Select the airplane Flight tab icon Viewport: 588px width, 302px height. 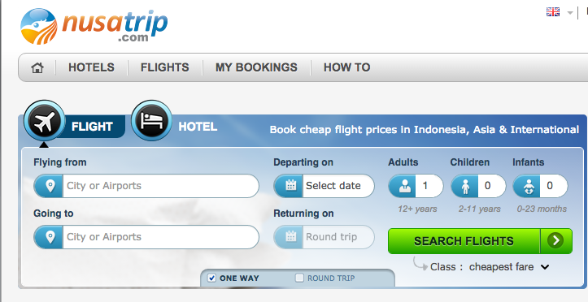point(44,121)
